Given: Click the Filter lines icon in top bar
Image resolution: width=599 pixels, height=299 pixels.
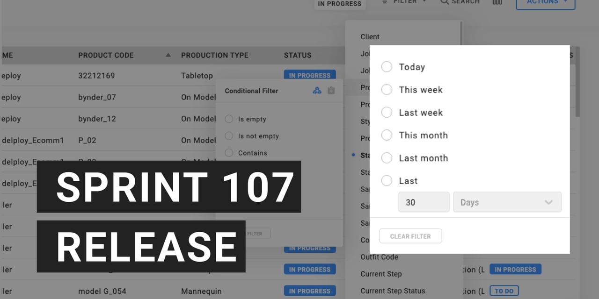Looking at the screenshot, I should 385,2.
